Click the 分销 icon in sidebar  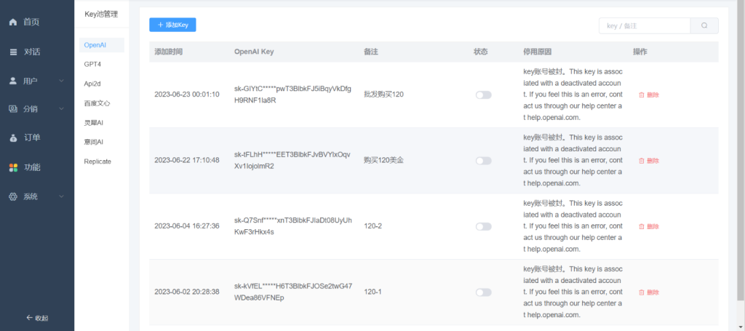pos(13,108)
